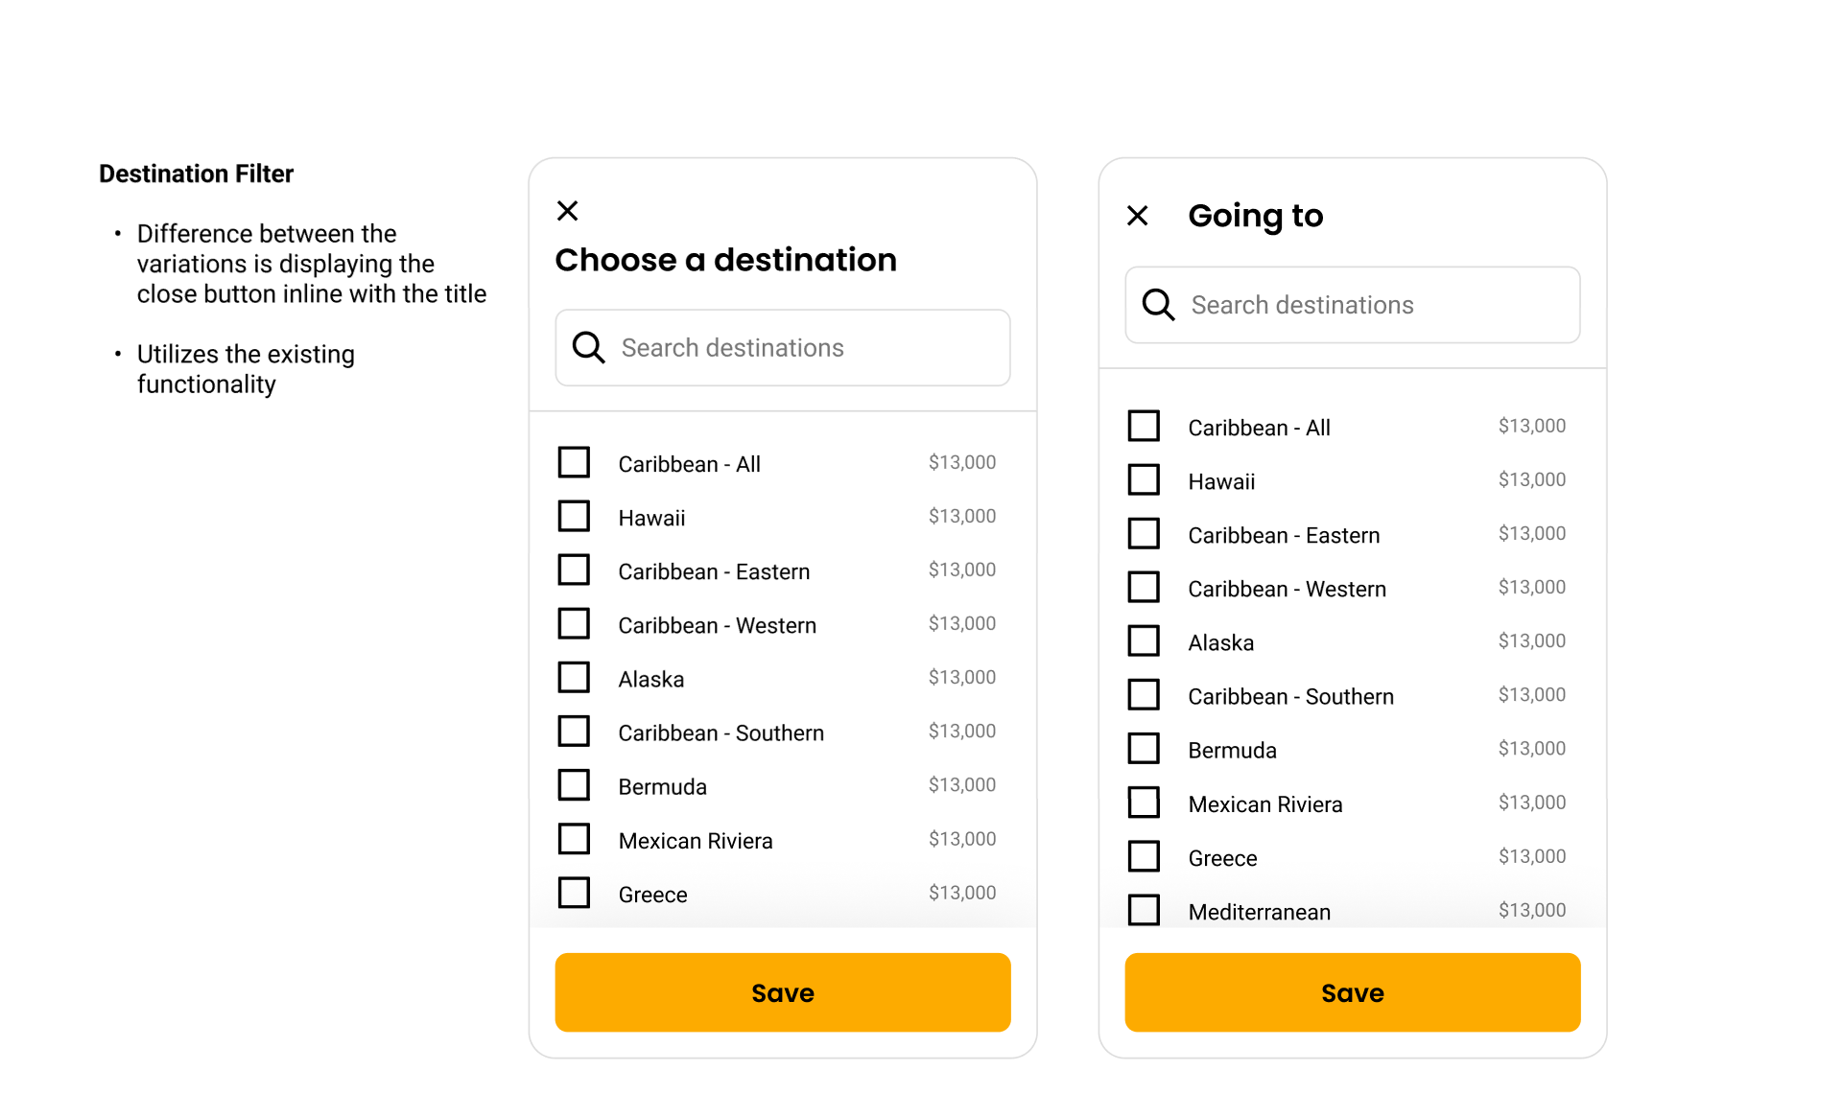Close the 'Going to' panel

point(1137,216)
